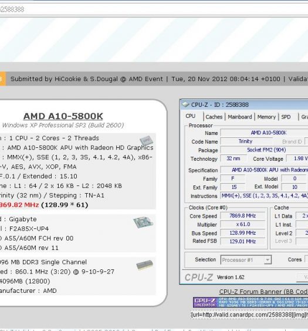
Task: Click the Windows XP Professional SP3 subtitle
Action: click(x=63, y=125)
